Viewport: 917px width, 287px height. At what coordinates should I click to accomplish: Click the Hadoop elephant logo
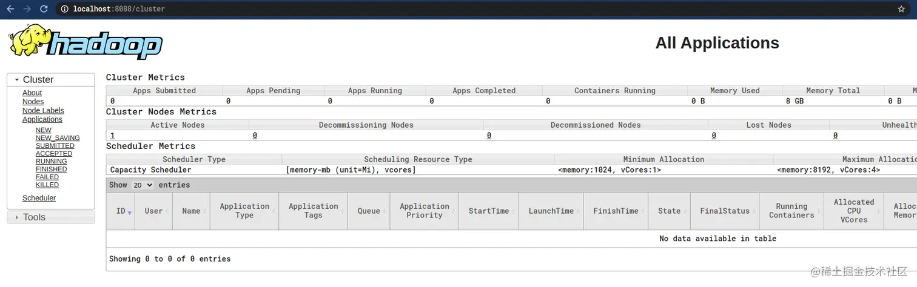tap(86, 42)
